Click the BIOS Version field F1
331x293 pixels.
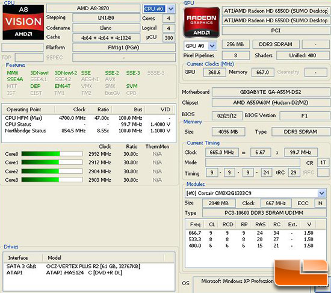pos(305,116)
